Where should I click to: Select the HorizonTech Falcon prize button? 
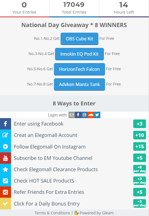pos(79,69)
